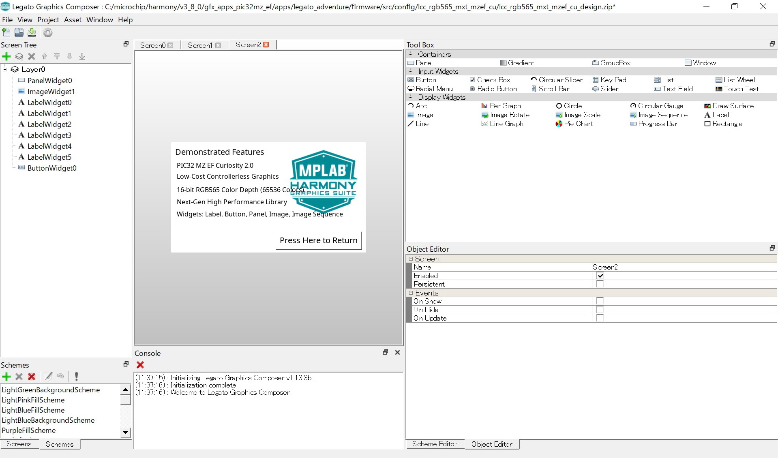Enable the On Update event checkbox
This screenshot has width=778, height=458.
(x=600, y=318)
